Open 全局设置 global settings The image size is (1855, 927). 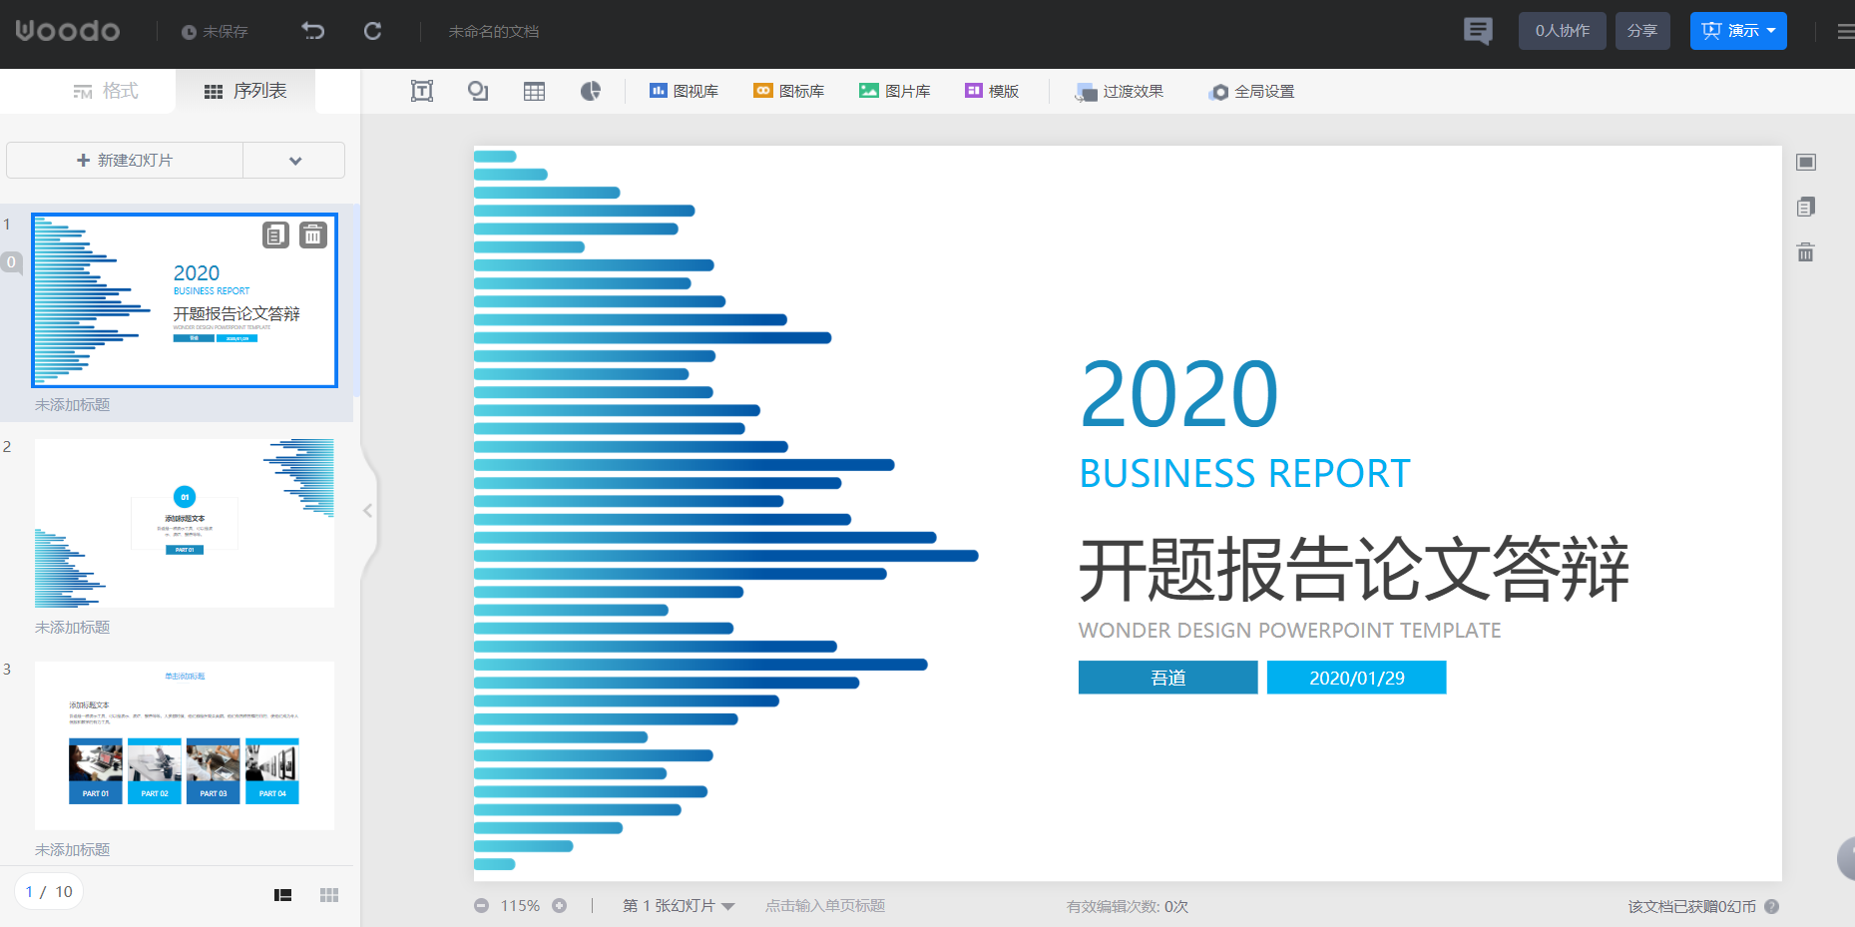[1251, 92]
